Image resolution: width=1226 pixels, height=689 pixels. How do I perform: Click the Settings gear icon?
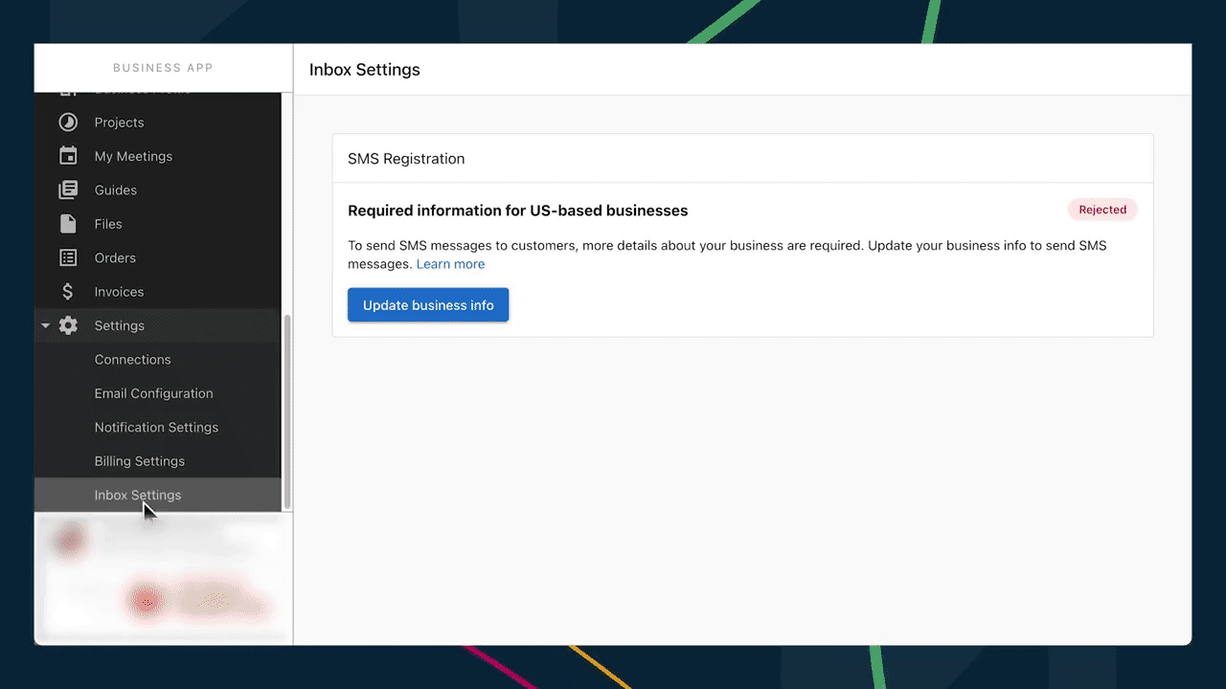click(67, 325)
